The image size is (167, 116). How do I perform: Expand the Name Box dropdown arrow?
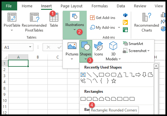30,47
